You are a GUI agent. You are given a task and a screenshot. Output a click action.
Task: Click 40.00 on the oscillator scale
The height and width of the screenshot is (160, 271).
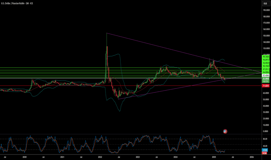pos(265,146)
